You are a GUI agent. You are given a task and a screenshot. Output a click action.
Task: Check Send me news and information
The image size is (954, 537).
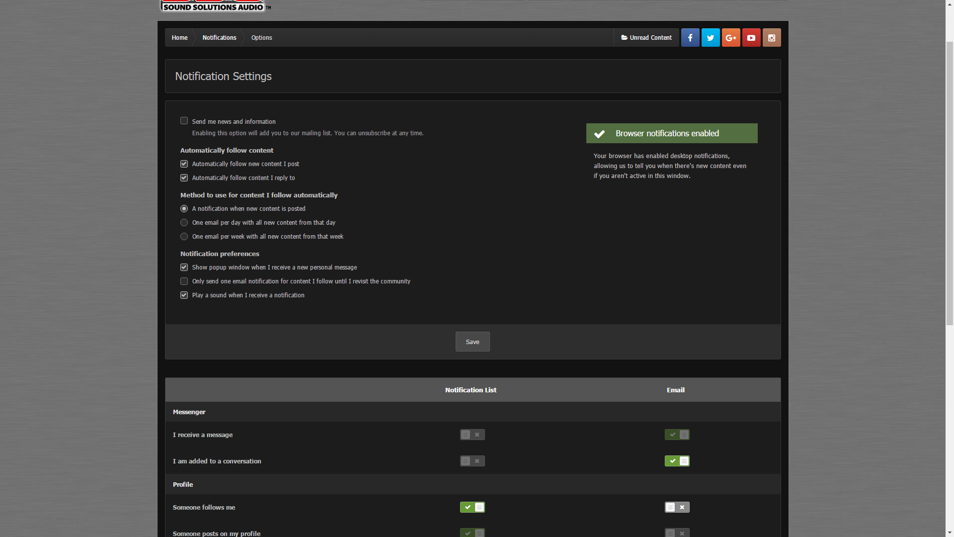(x=184, y=121)
